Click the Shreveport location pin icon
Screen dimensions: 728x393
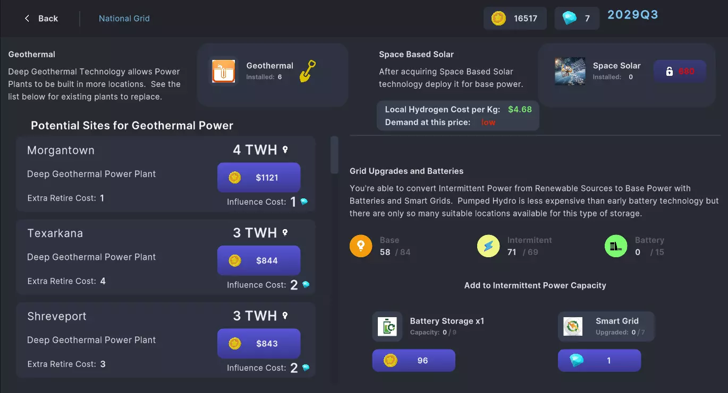click(x=285, y=316)
